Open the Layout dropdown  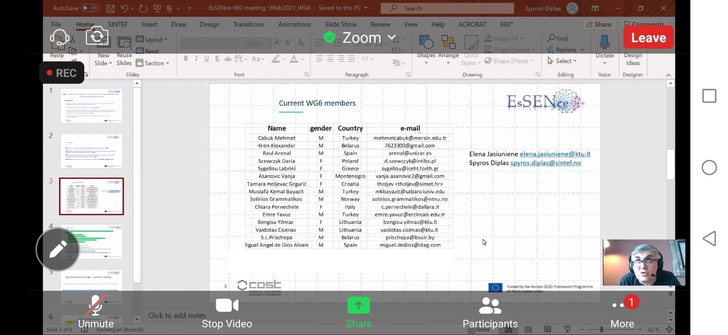pyautogui.click(x=152, y=39)
